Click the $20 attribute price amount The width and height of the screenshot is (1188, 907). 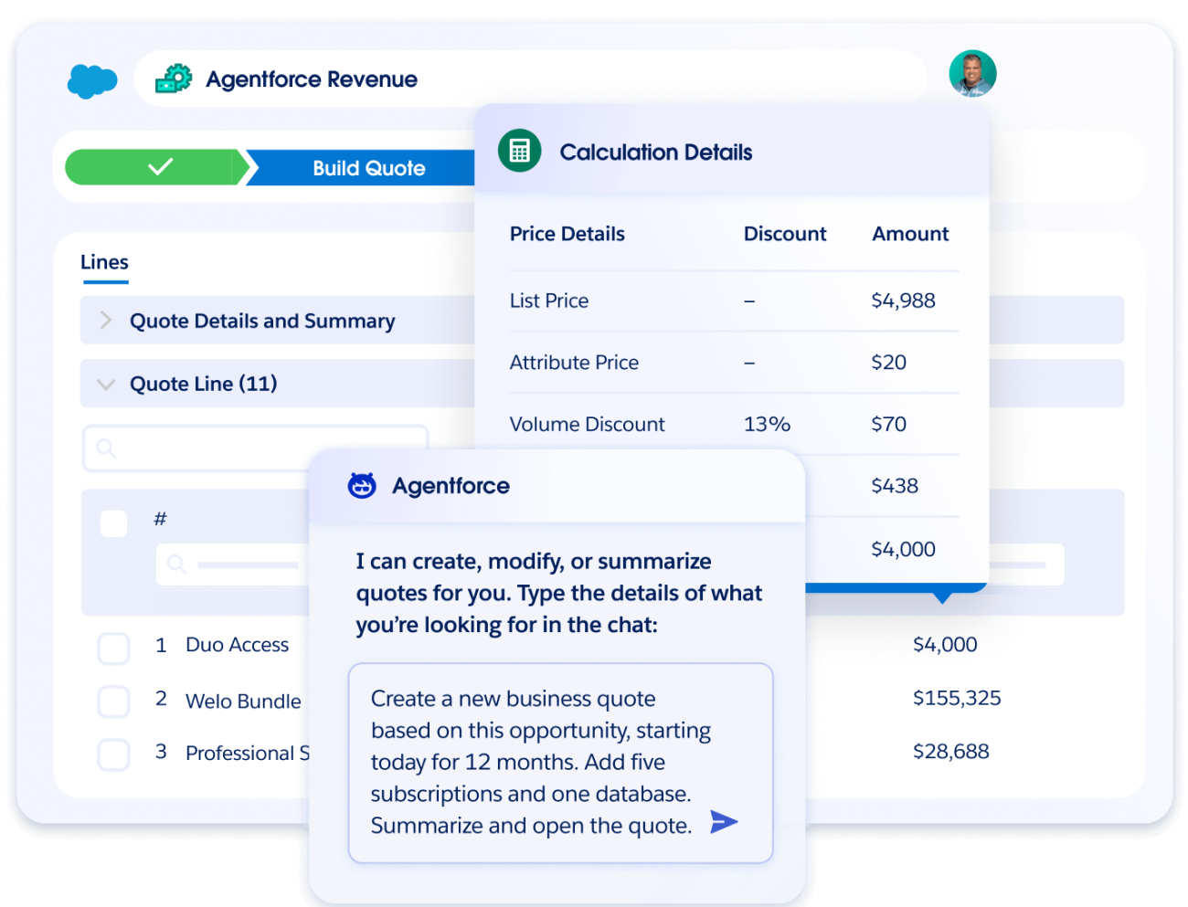click(x=888, y=363)
